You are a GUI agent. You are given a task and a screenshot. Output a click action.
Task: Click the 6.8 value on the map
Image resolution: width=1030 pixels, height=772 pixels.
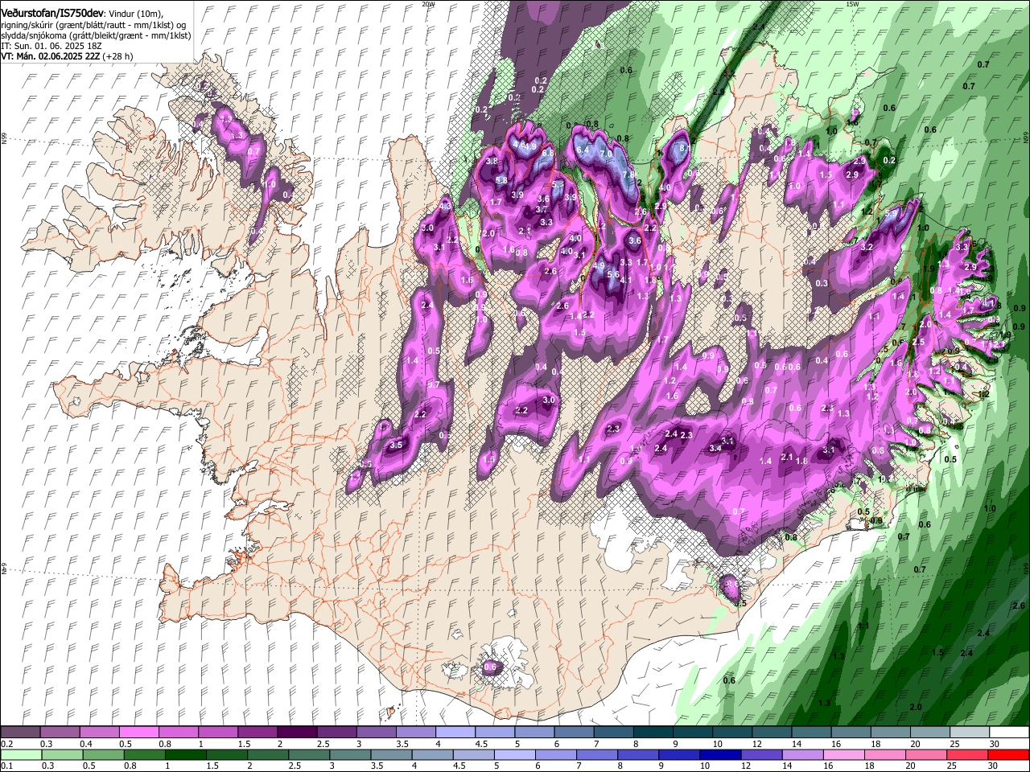click(547, 153)
